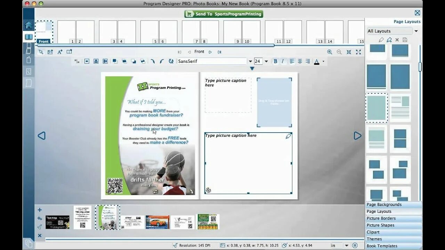
Task: Click the font size field showing 24
Action: (x=258, y=61)
